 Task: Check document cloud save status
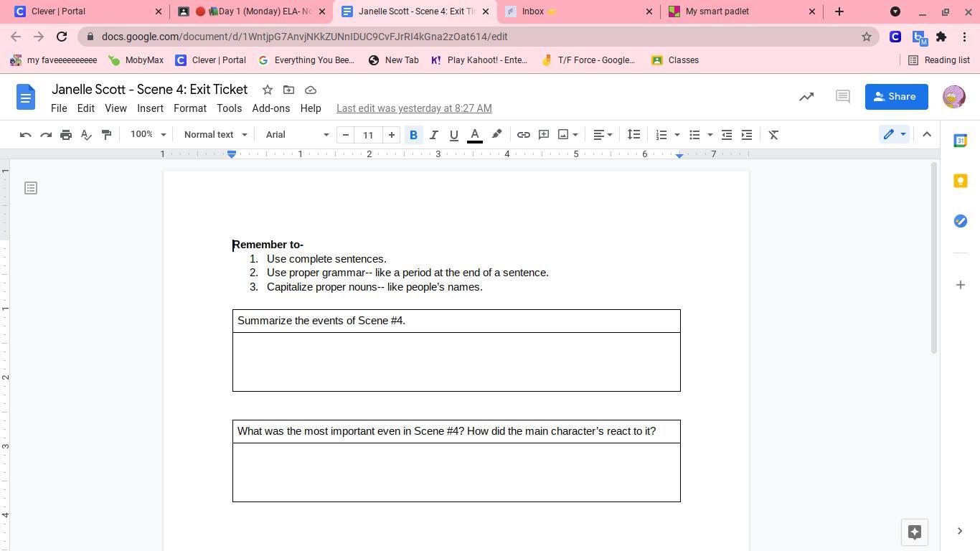(311, 90)
